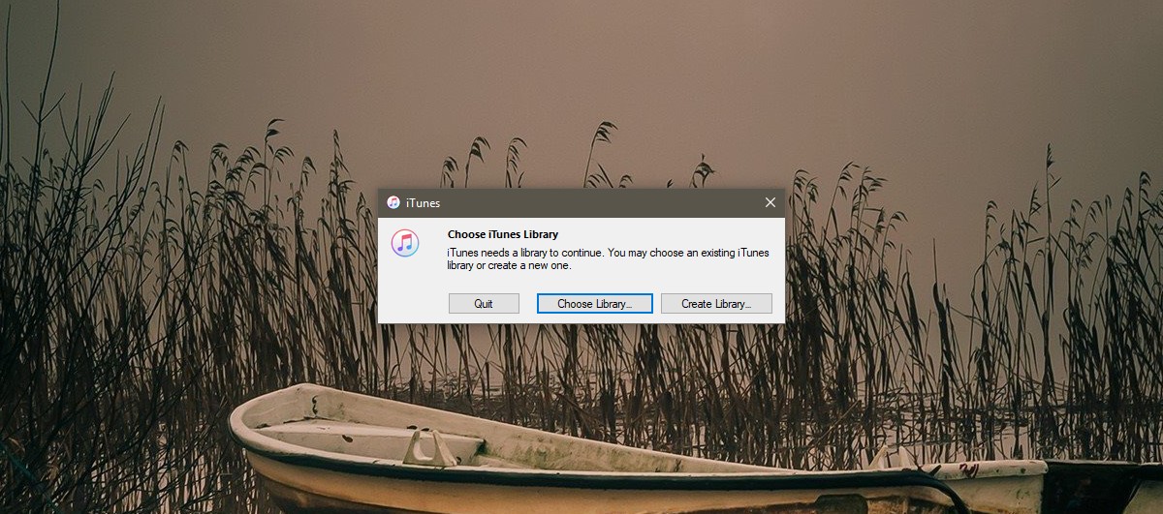1163x514 pixels.
Task: Click the 'iTunes needs a library to continue' message
Action: point(608,258)
